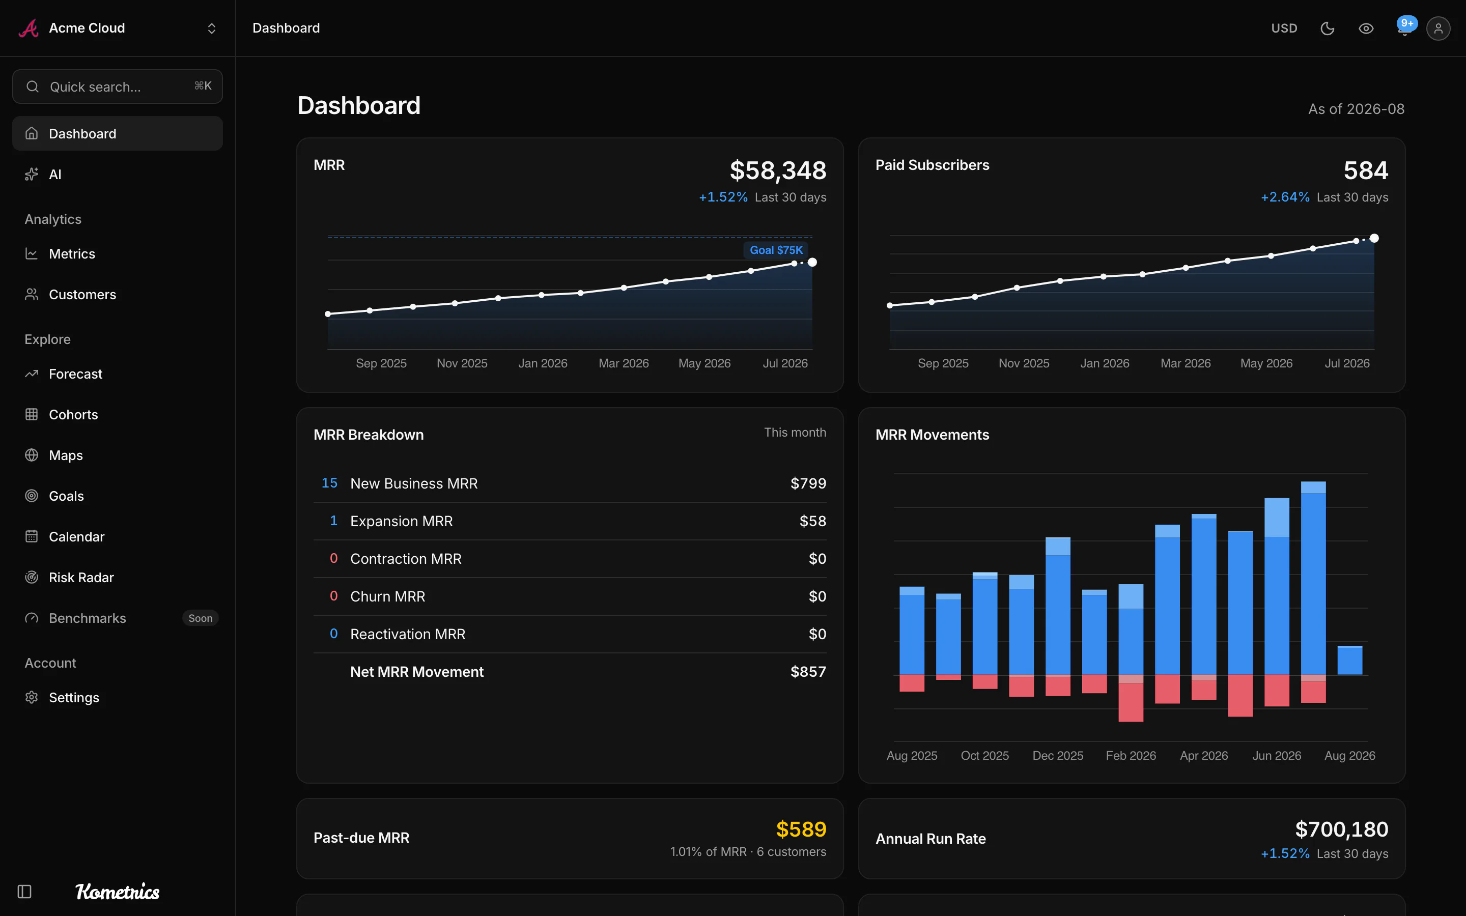Open the Dashboard sidebar item

118,133
